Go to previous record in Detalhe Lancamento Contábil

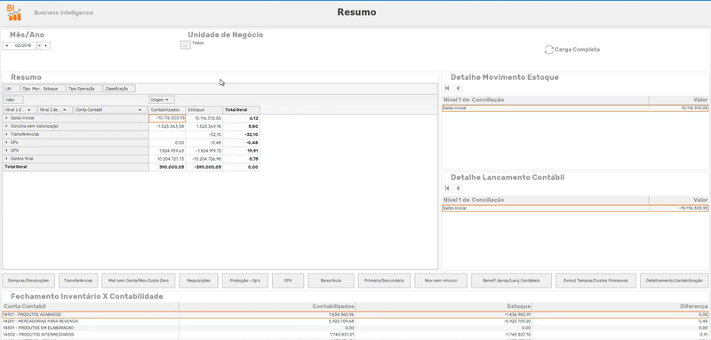coord(458,188)
